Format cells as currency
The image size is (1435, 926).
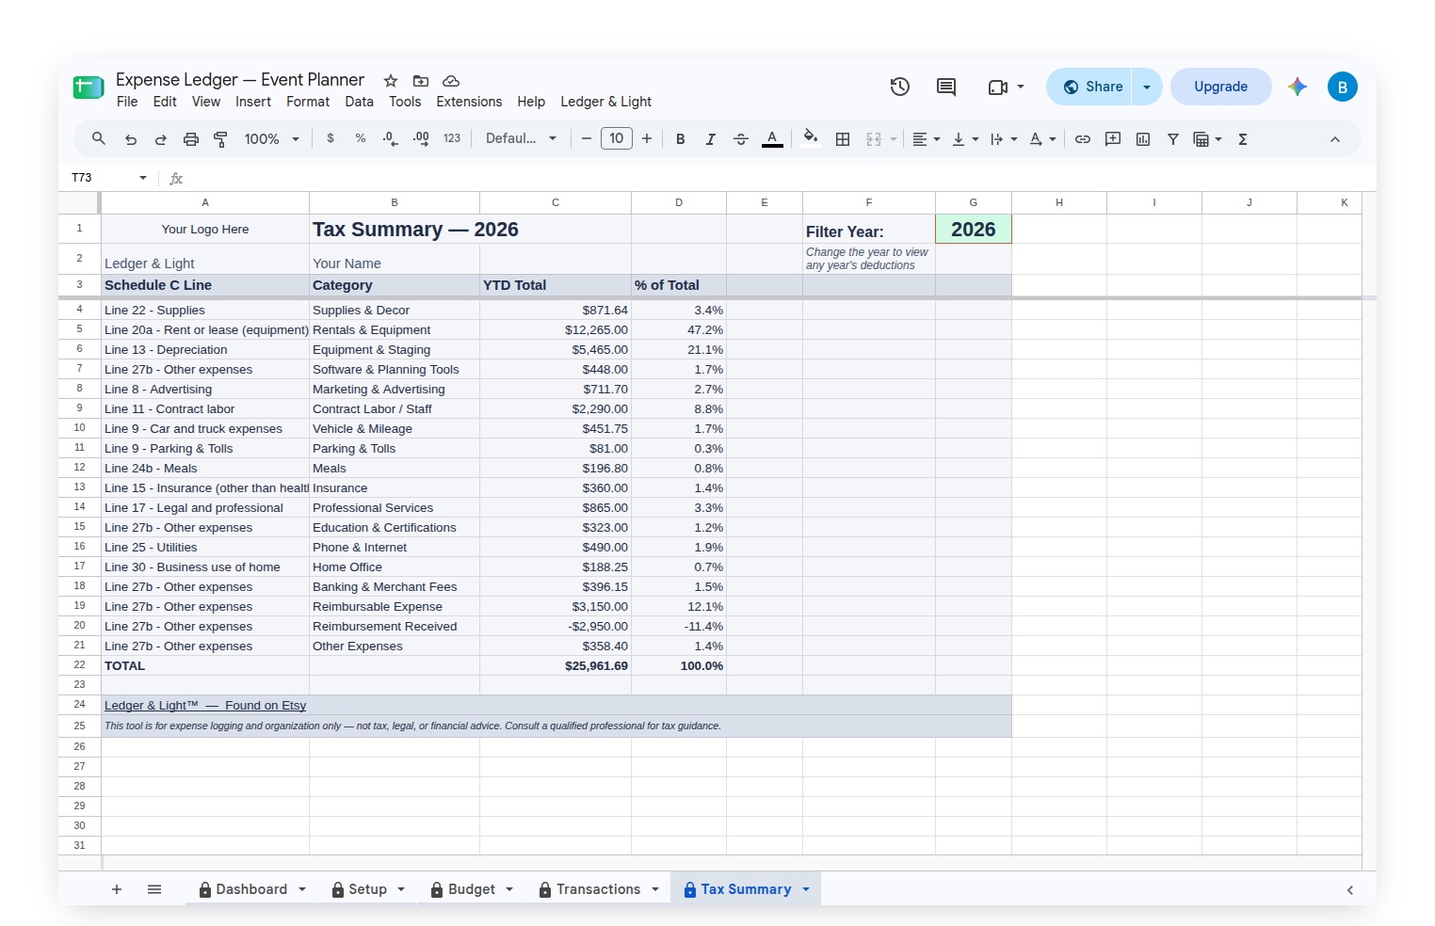[331, 139]
